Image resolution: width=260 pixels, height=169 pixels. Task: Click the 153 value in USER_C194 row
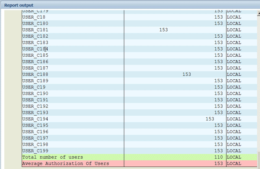coord(210,119)
